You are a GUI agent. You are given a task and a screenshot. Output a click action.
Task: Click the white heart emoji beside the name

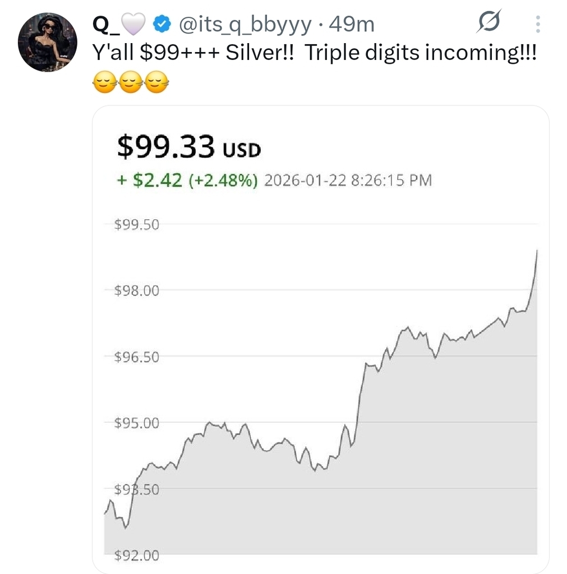click(x=136, y=24)
